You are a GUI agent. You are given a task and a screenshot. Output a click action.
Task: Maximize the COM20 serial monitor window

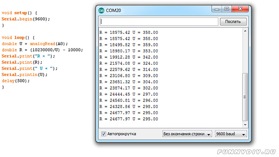[x=227, y=9]
